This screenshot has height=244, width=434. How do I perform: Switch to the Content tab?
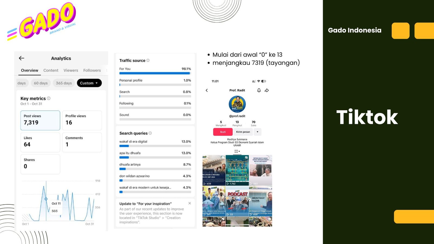point(51,70)
